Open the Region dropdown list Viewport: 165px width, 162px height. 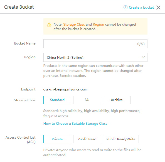(95, 57)
